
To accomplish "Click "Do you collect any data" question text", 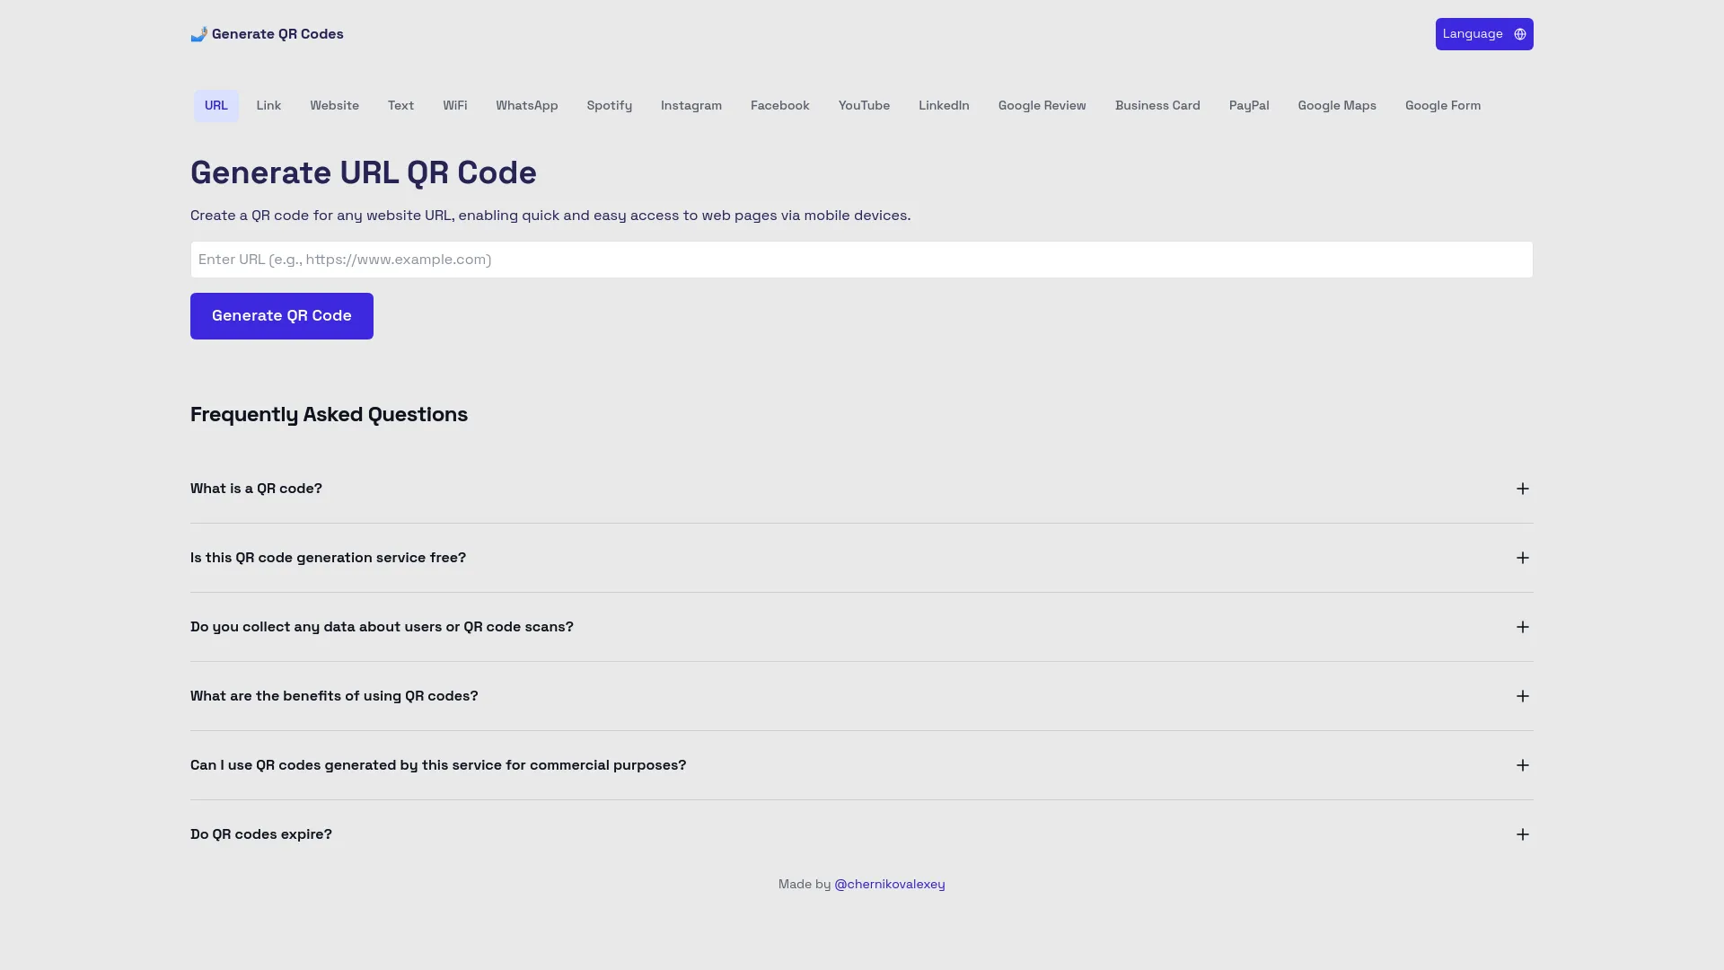I will coord(382,627).
